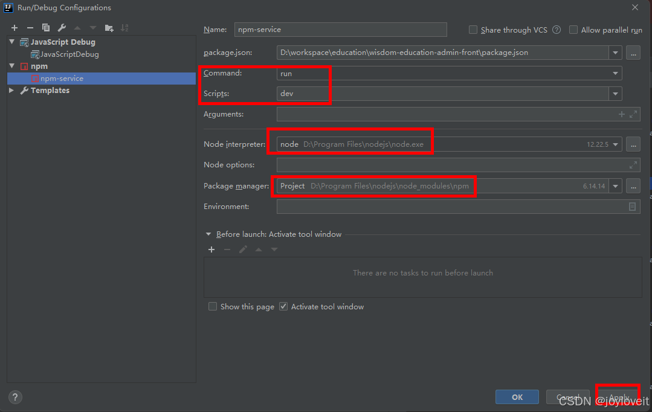Select npm group in tree
Image resolution: width=652 pixels, height=412 pixels.
(39, 66)
